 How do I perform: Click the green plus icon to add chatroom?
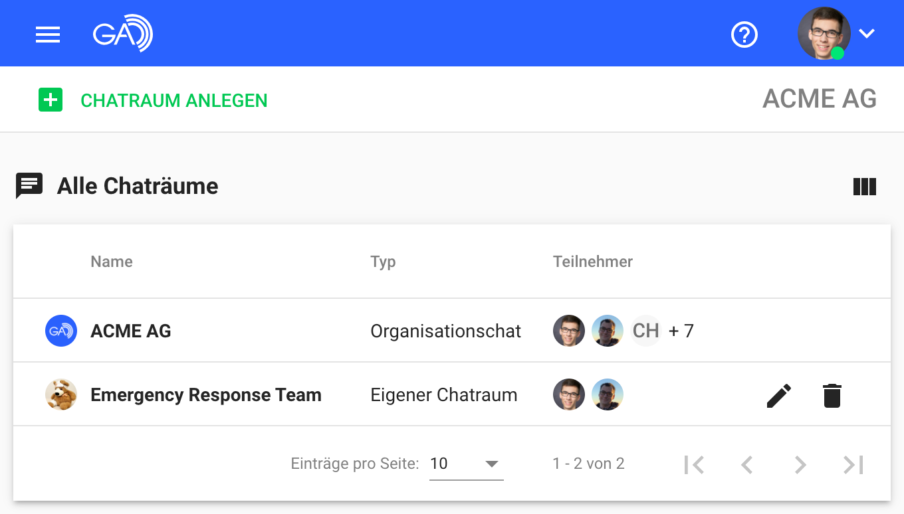[50, 100]
